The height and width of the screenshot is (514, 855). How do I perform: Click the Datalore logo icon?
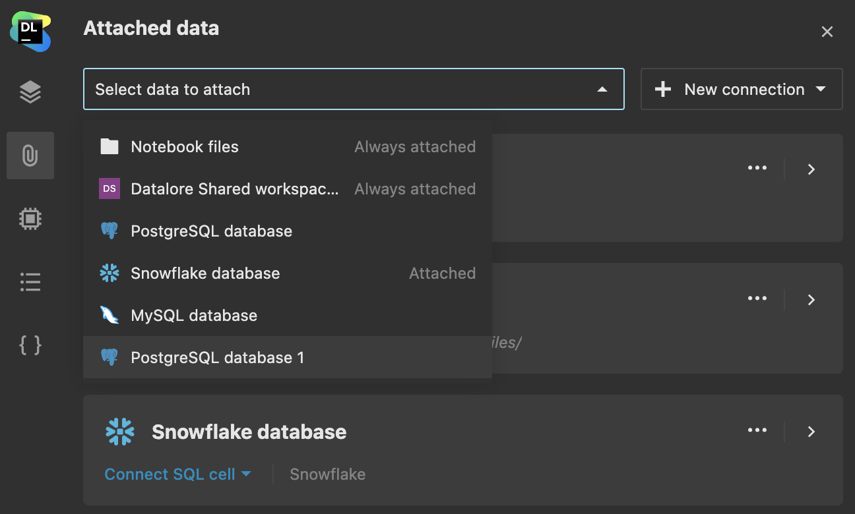(30, 31)
